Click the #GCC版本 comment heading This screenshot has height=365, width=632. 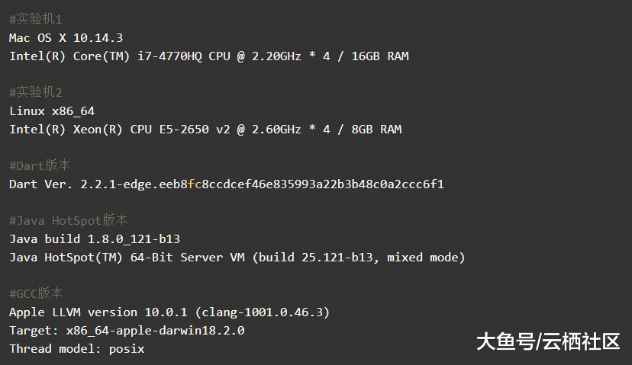click(x=36, y=293)
